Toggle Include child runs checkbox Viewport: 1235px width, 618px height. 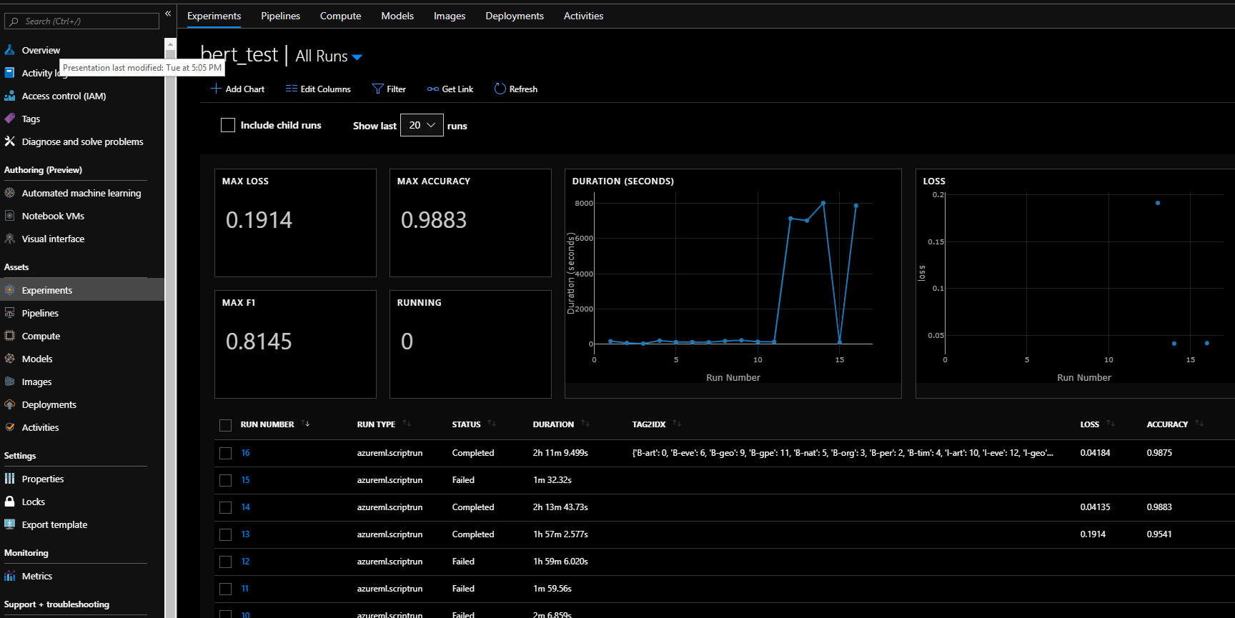228,125
